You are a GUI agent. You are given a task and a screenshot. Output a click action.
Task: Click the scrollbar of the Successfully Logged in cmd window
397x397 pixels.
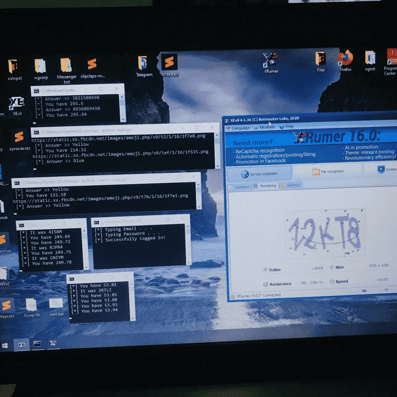[x=188, y=244]
